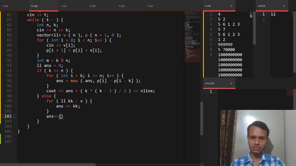The height and width of the screenshot is (166, 296).
Task: Click line number 83 in gutter
Action: coord(9,20)
